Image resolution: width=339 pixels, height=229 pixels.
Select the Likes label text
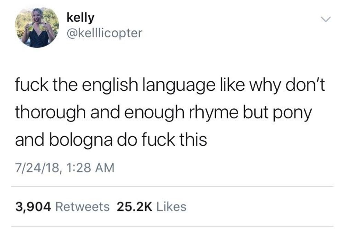[171, 207]
